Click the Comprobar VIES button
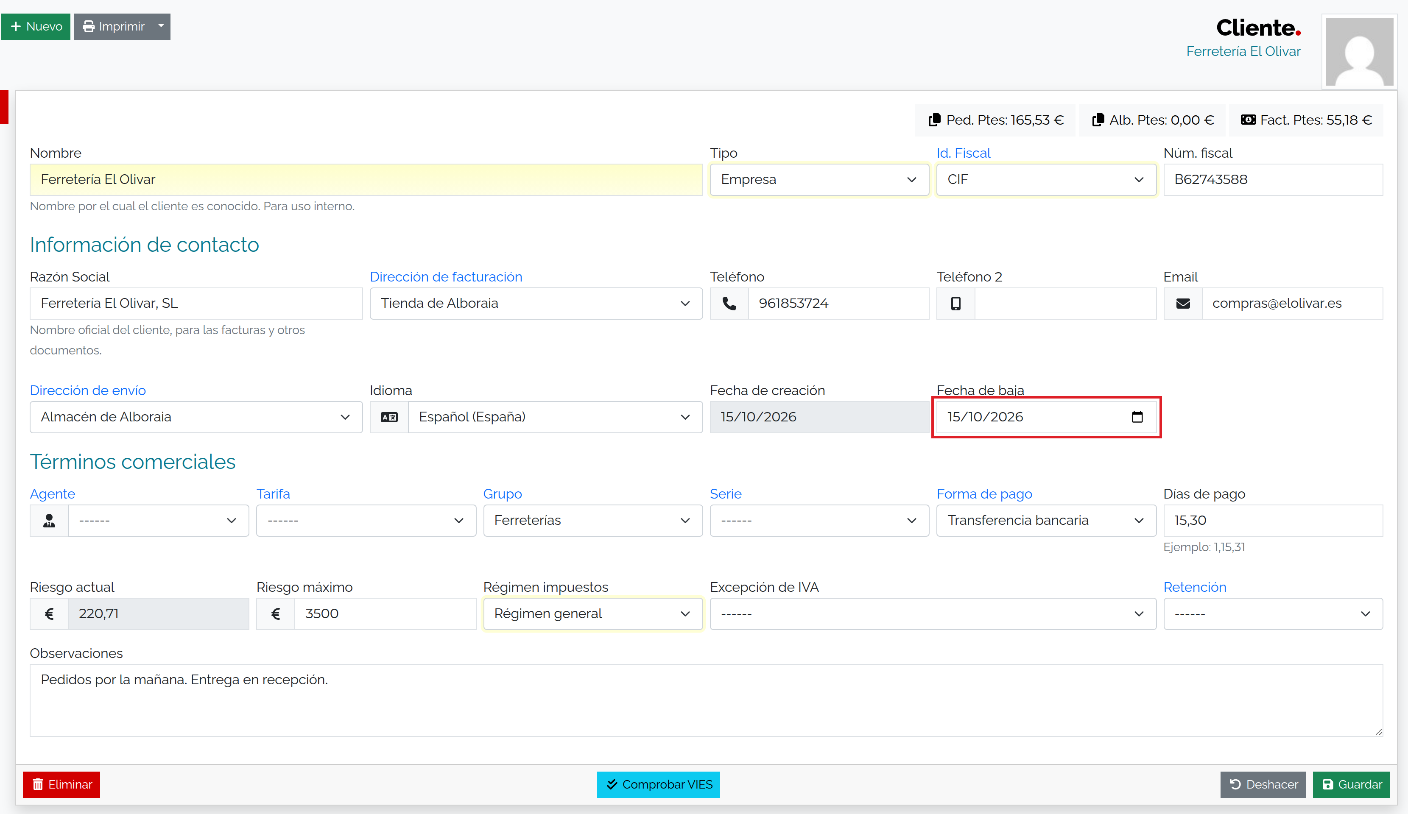This screenshot has height=814, width=1408. coord(659,784)
